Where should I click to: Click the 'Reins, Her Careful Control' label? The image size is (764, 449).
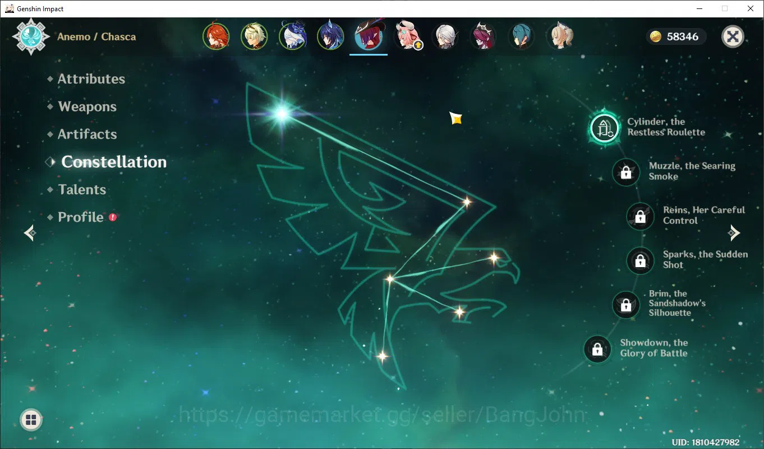704,215
